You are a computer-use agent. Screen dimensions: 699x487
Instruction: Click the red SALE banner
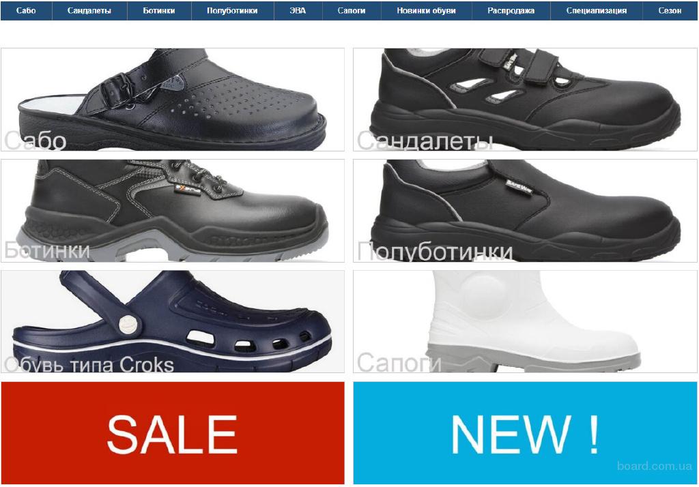click(x=173, y=432)
